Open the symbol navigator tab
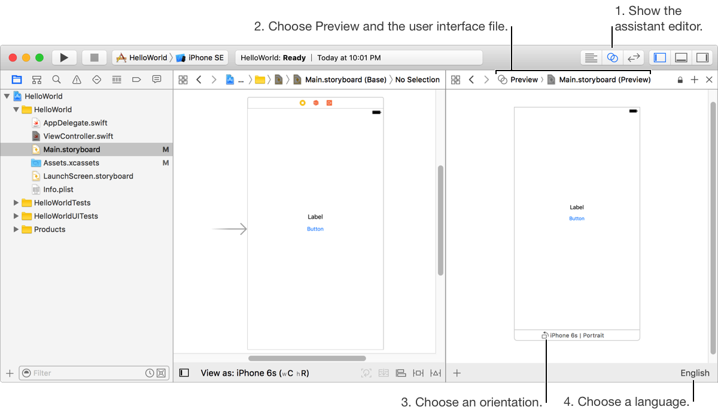 36,79
